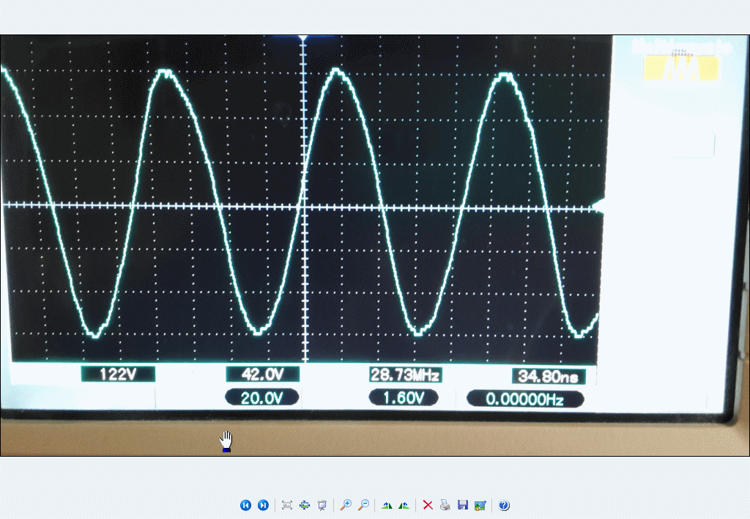This screenshot has width=750, height=519.
Task: Show image at actual size
Action: (x=305, y=505)
